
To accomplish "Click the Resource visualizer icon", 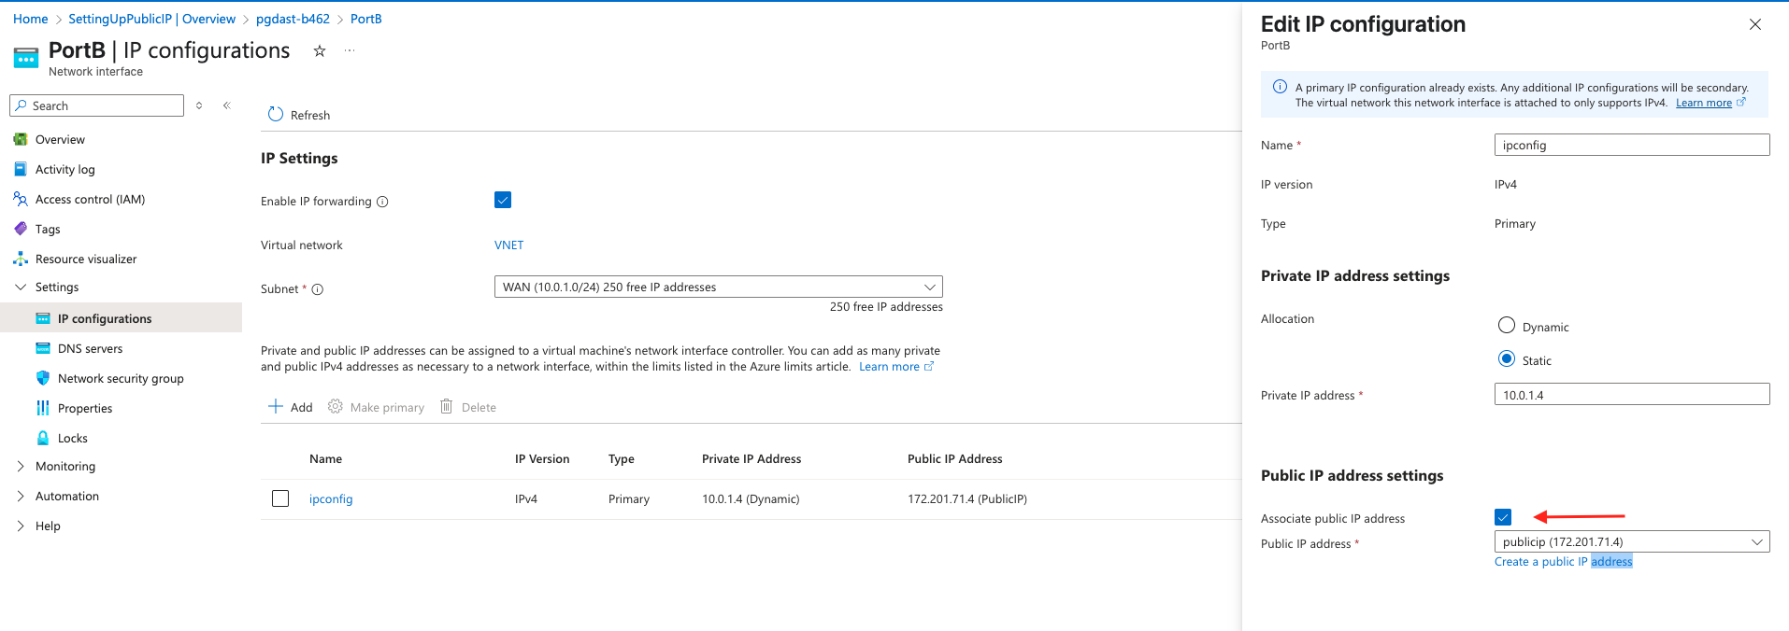I will (x=21, y=259).
